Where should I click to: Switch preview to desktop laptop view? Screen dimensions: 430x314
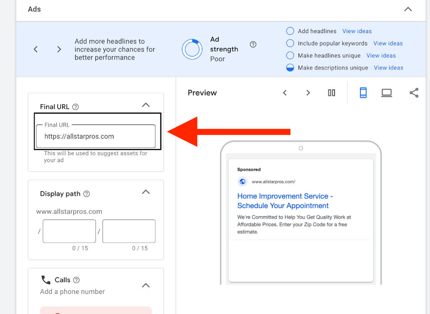pos(387,93)
